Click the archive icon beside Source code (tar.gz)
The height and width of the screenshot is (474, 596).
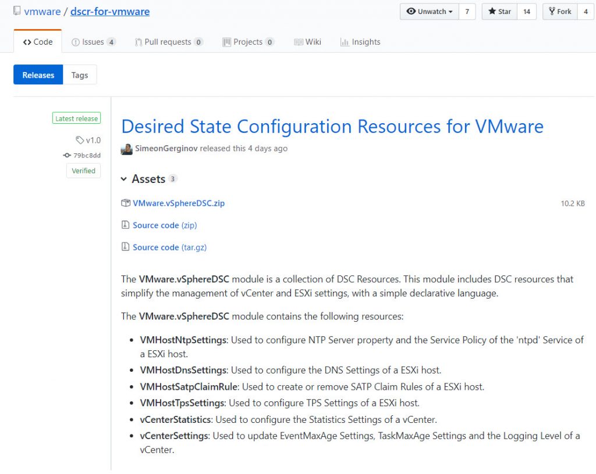(126, 247)
